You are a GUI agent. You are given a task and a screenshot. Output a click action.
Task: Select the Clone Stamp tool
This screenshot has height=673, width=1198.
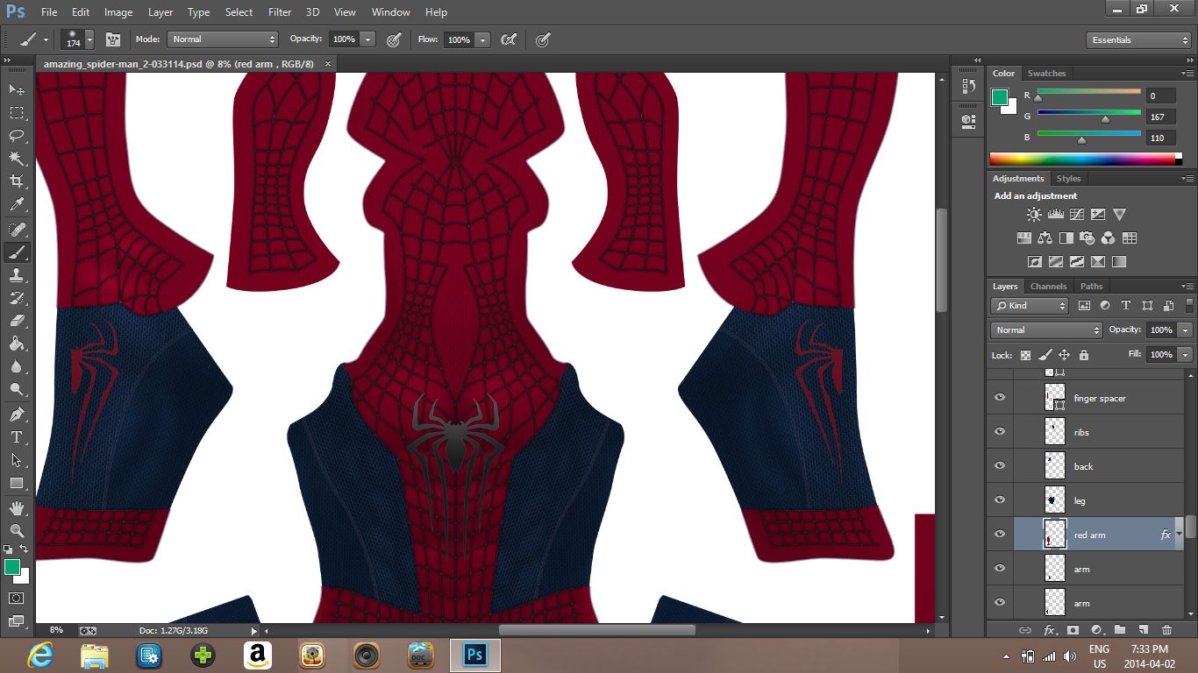17,275
